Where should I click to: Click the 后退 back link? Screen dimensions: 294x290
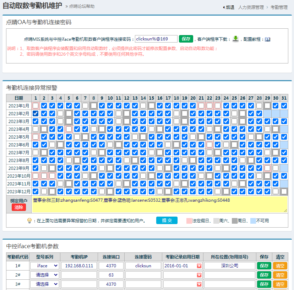coord(230,7)
